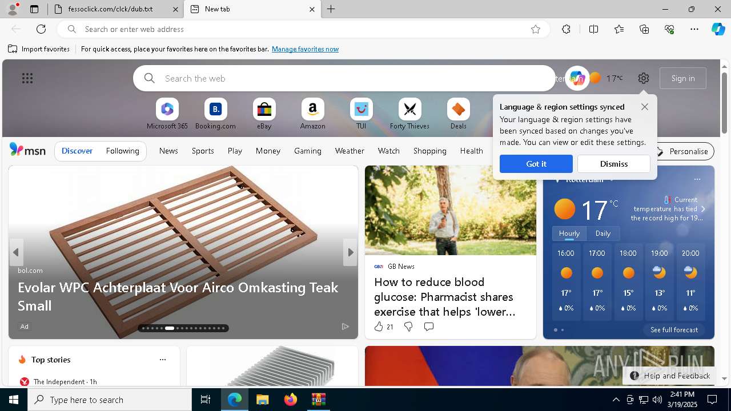Open Copilot sidebar icon
The height and width of the screenshot is (411, 731).
point(718,29)
